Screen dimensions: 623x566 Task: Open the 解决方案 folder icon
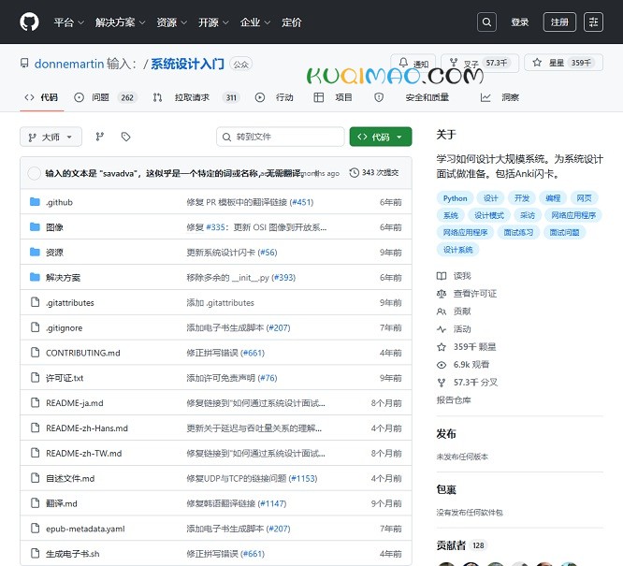35,277
